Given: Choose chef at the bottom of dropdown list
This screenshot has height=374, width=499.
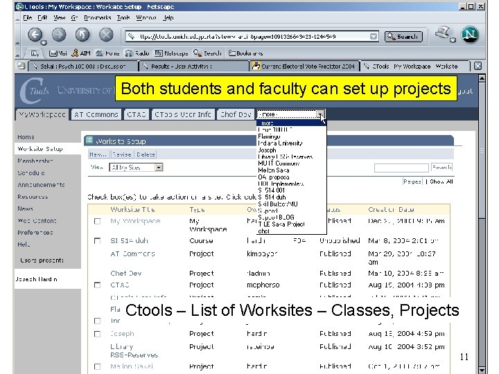Looking at the screenshot, I should (x=263, y=231).
